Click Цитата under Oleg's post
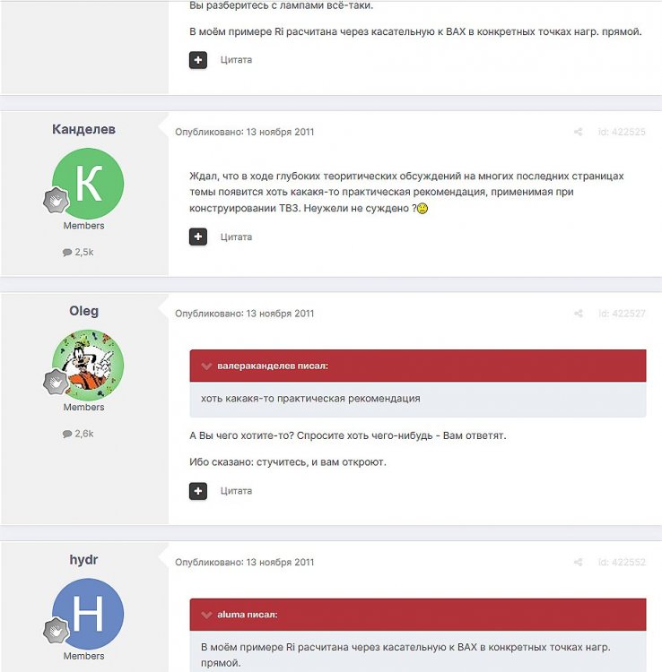Viewport: 662px width, 672px height. [236, 491]
